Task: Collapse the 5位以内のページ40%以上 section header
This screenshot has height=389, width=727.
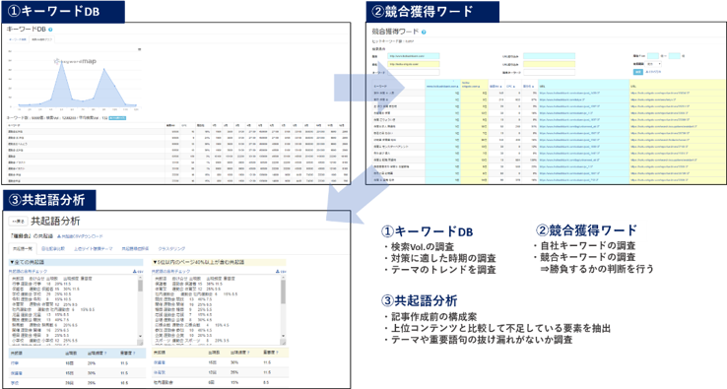Action: tap(220, 262)
